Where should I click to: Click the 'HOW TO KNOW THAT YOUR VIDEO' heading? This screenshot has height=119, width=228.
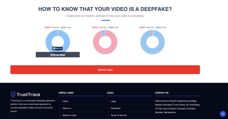tap(105, 9)
